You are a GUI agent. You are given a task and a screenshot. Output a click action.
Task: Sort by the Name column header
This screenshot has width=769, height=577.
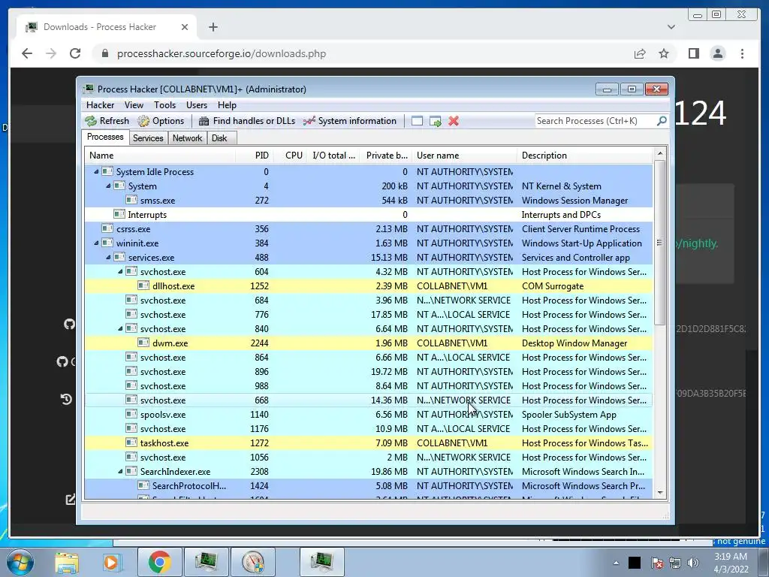(x=160, y=156)
